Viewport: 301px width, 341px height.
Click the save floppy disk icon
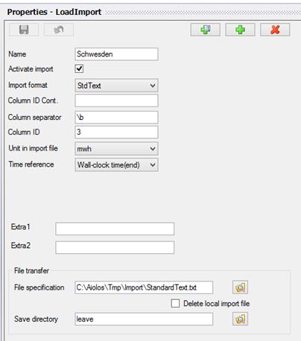point(24,30)
